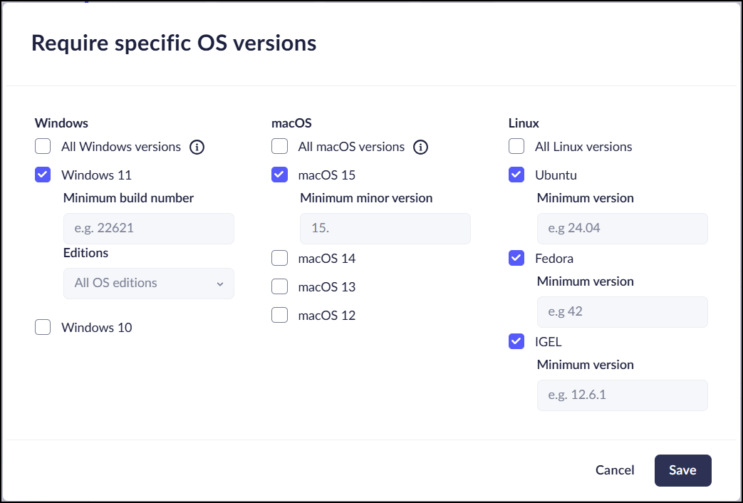This screenshot has height=503, width=743.
Task: Check the macOS 12 option
Action: [x=280, y=315]
